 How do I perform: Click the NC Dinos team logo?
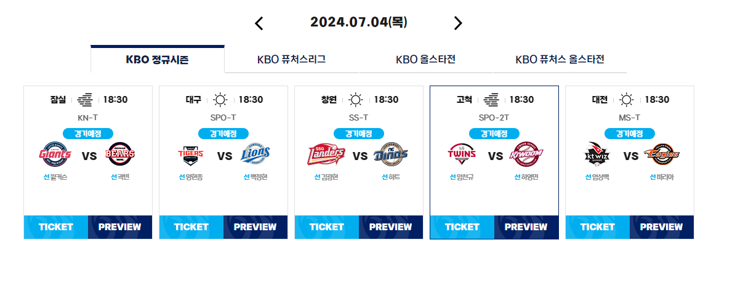point(392,155)
